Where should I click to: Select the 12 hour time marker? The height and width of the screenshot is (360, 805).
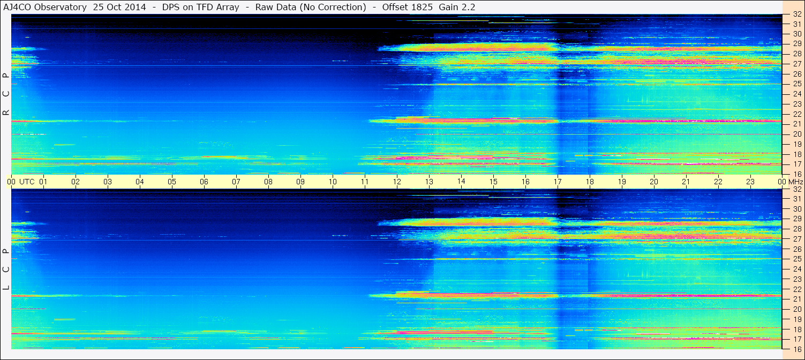pos(397,182)
